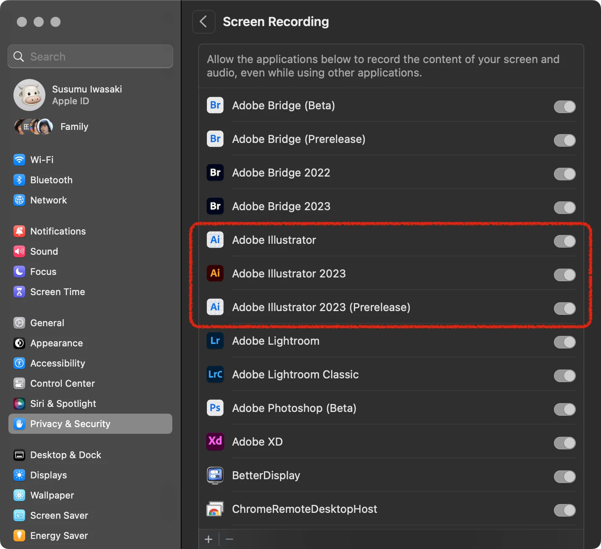Viewport: 601px width, 549px height.
Task: Click the ChromeRemoteDesktopHost app icon
Action: [x=215, y=509]
